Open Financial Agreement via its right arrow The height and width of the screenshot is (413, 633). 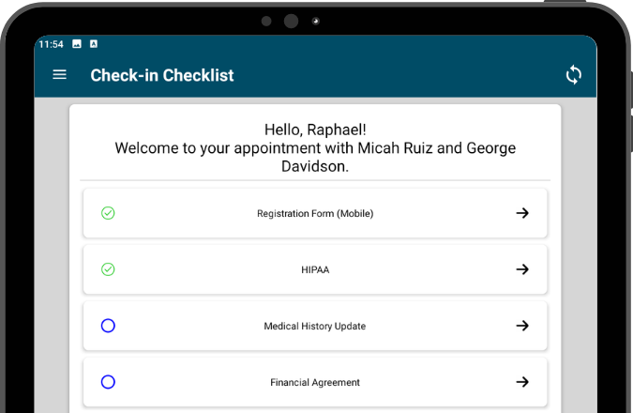pyautogui.click(x=522, y=382)
